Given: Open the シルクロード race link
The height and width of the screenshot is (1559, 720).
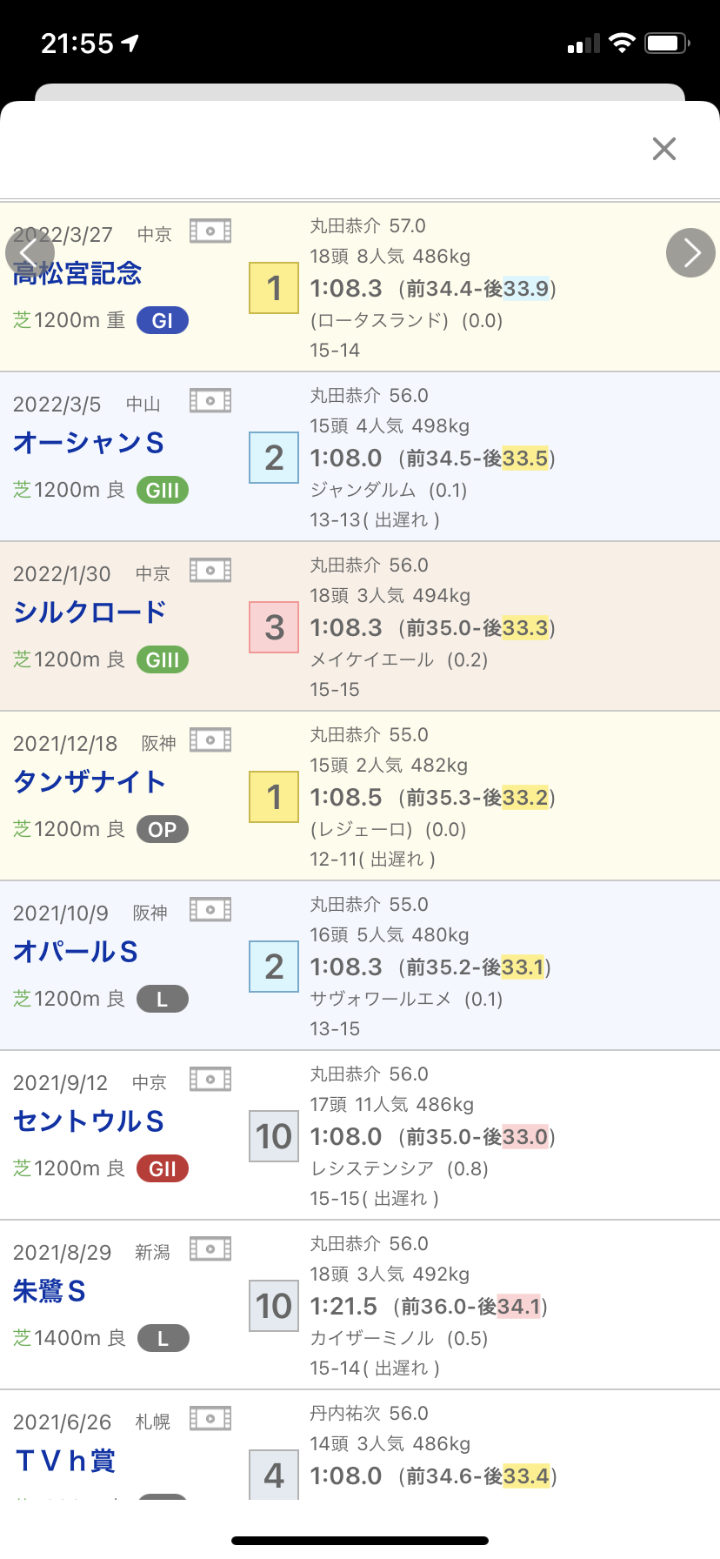Looking at the screenshot, I should coord(90,612).
